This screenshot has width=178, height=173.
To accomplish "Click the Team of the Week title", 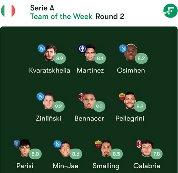I will [61, 16].
